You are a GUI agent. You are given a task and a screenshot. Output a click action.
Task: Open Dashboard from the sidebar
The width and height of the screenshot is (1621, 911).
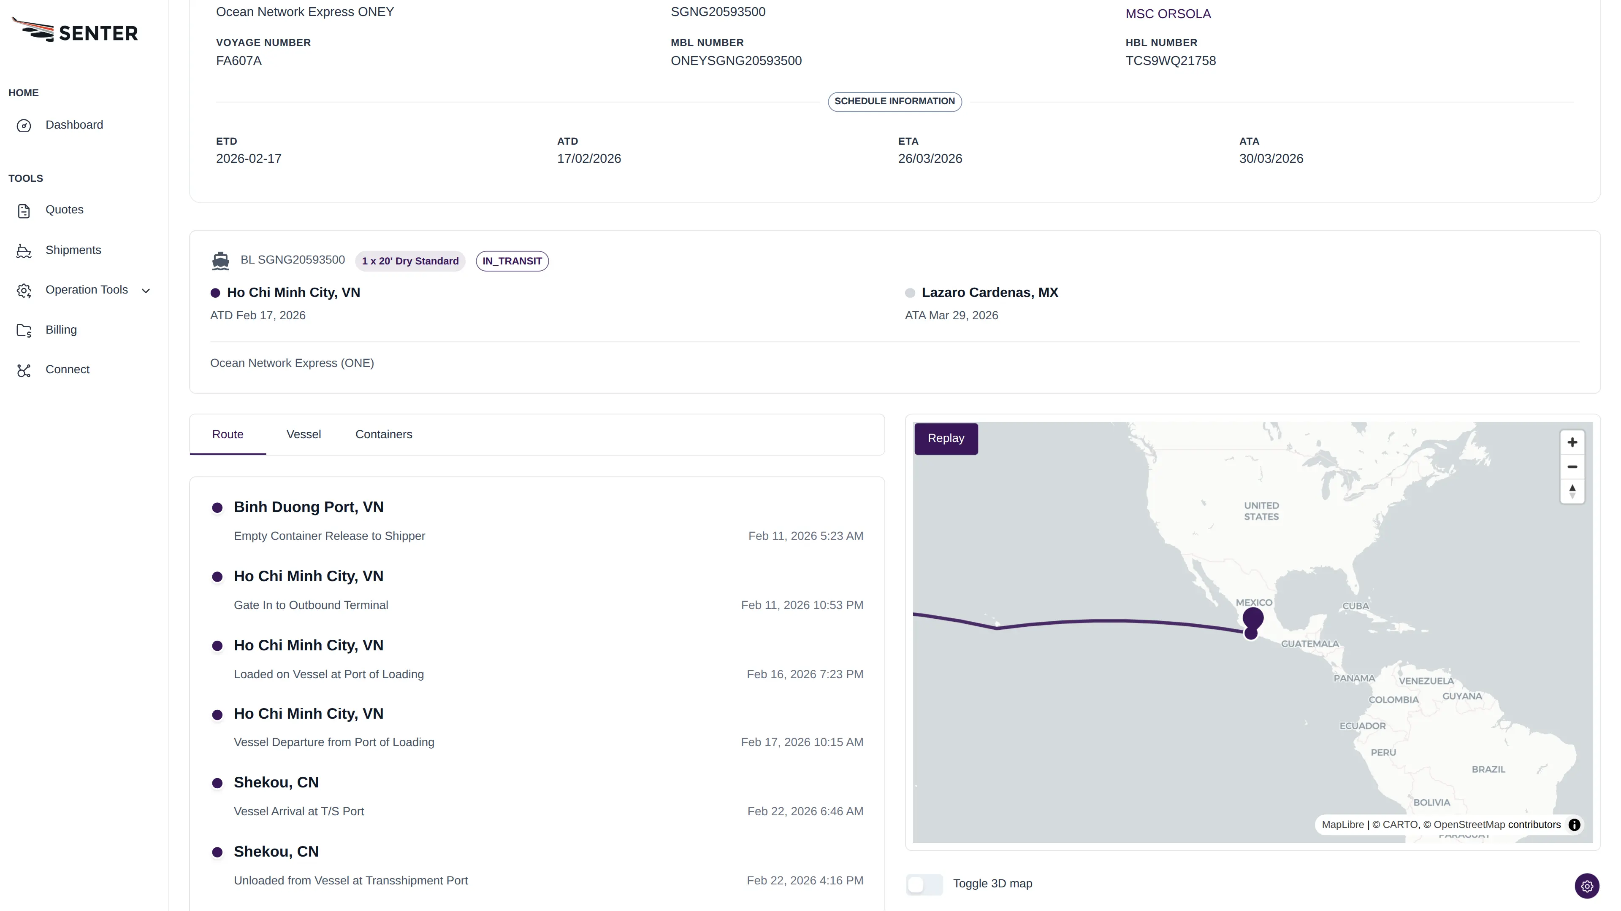[74, 125]
